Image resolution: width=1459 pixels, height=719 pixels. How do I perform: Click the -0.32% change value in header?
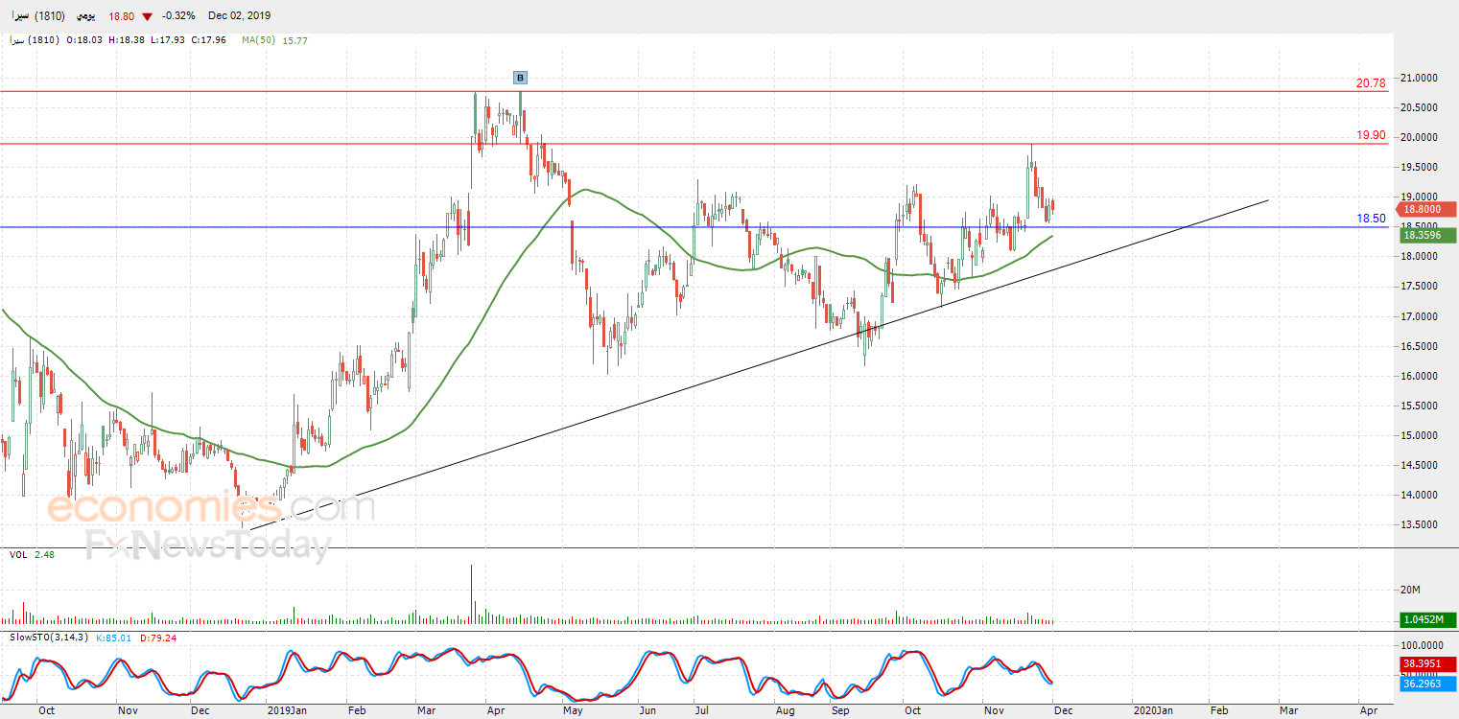pos(178,16)
